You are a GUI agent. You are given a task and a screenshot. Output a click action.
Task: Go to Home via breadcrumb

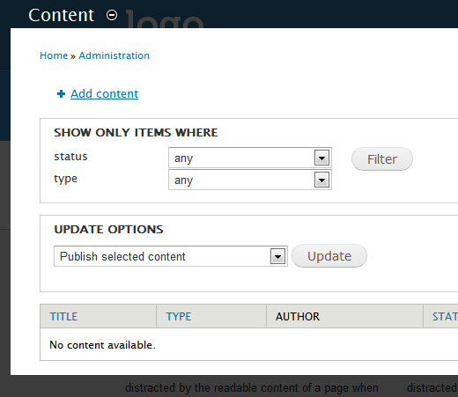coord(54,55)
